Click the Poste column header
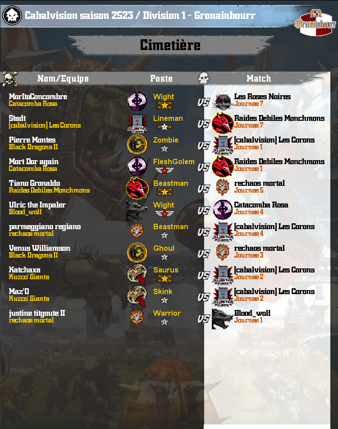This screenshot has width=338, height=429. pyautogui.click(x=161, y=79)
